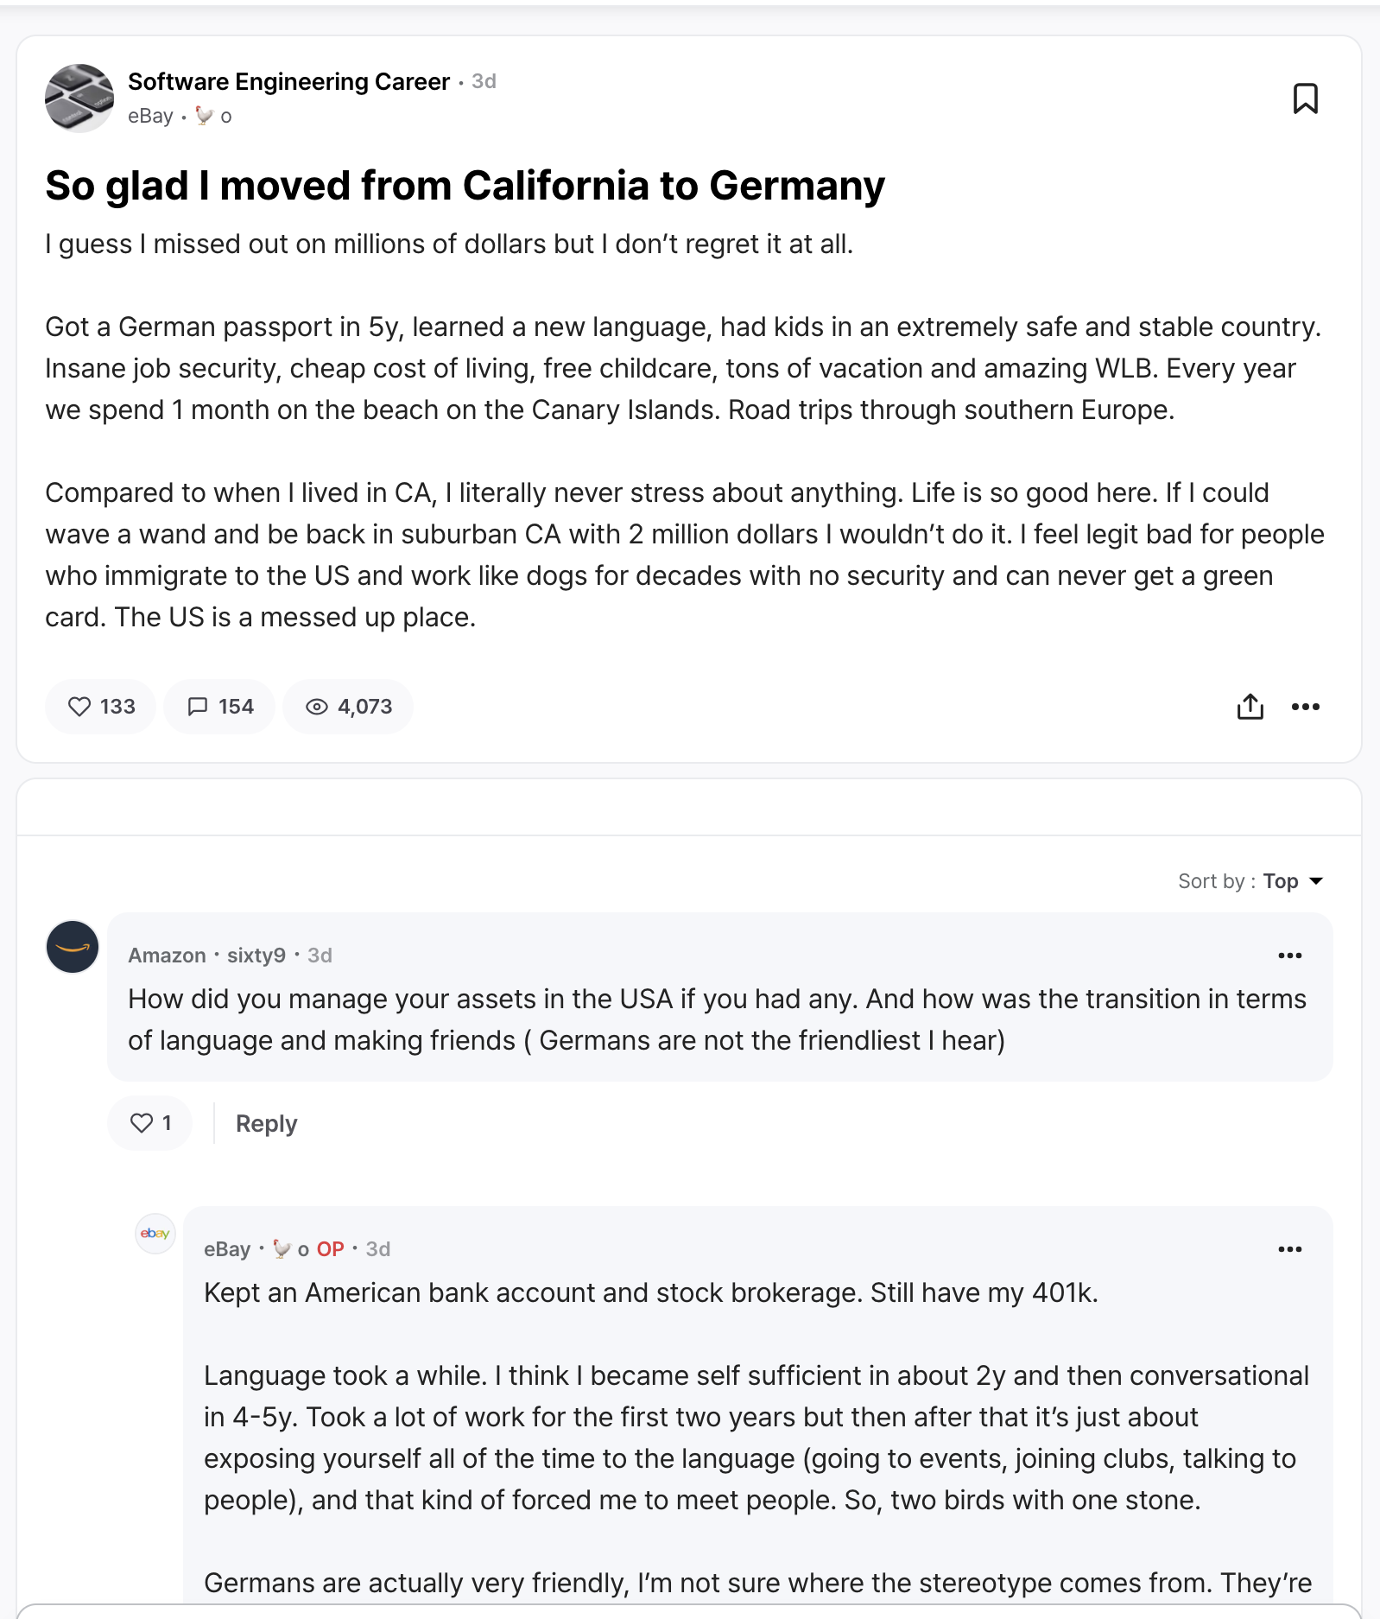Image resolution: width=1380 pixels, height=1619 pixels.
Task: Open the Software Engineering Career channel
Action: (x=288, y=81)
